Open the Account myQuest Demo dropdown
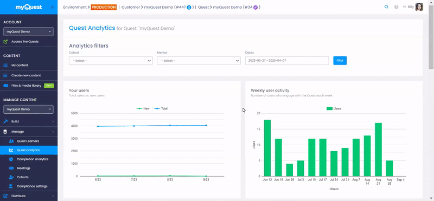 [x=29, y=31]
